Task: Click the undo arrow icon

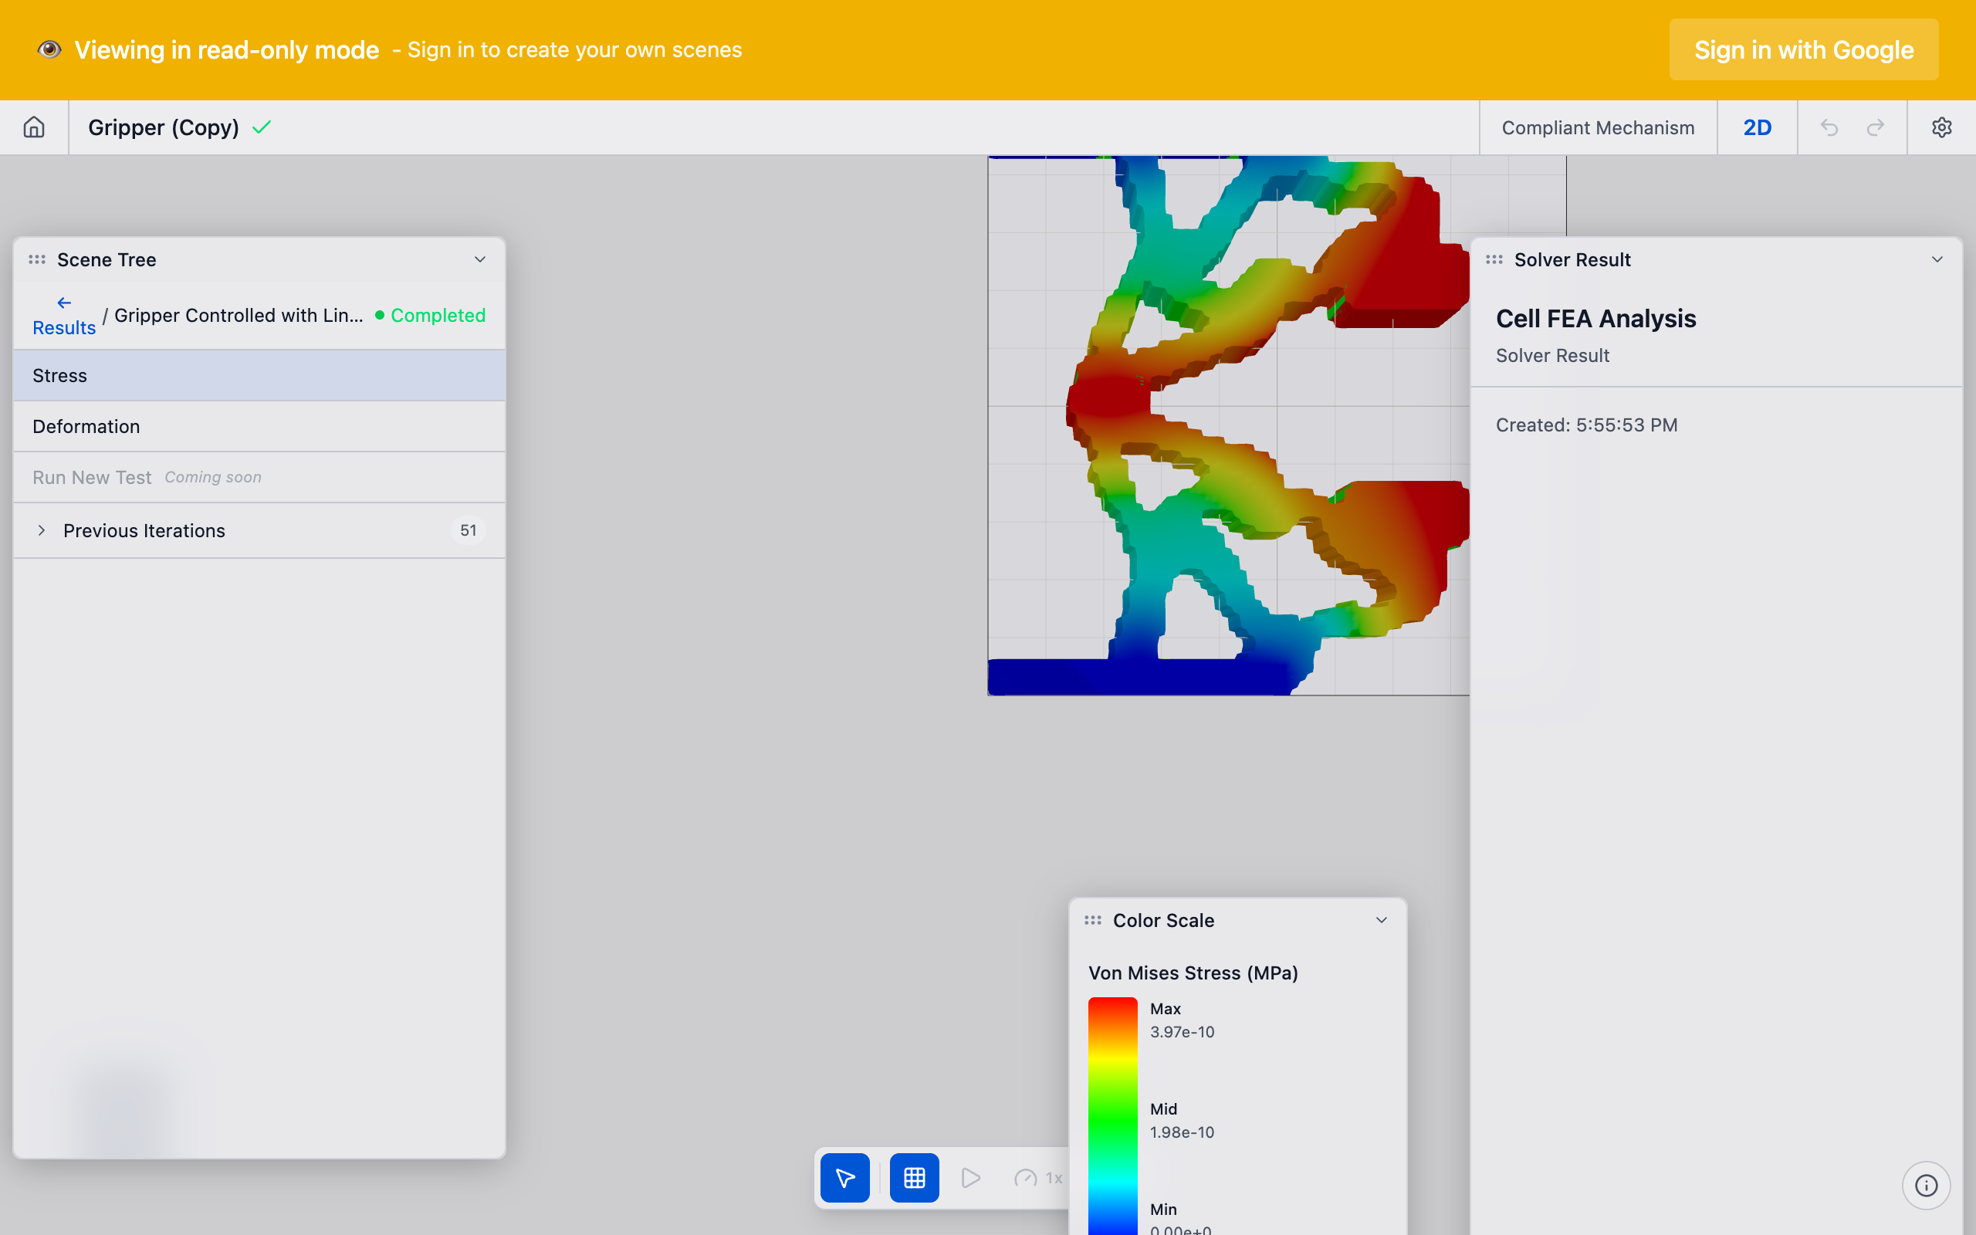Action: tap(1829, 127)
